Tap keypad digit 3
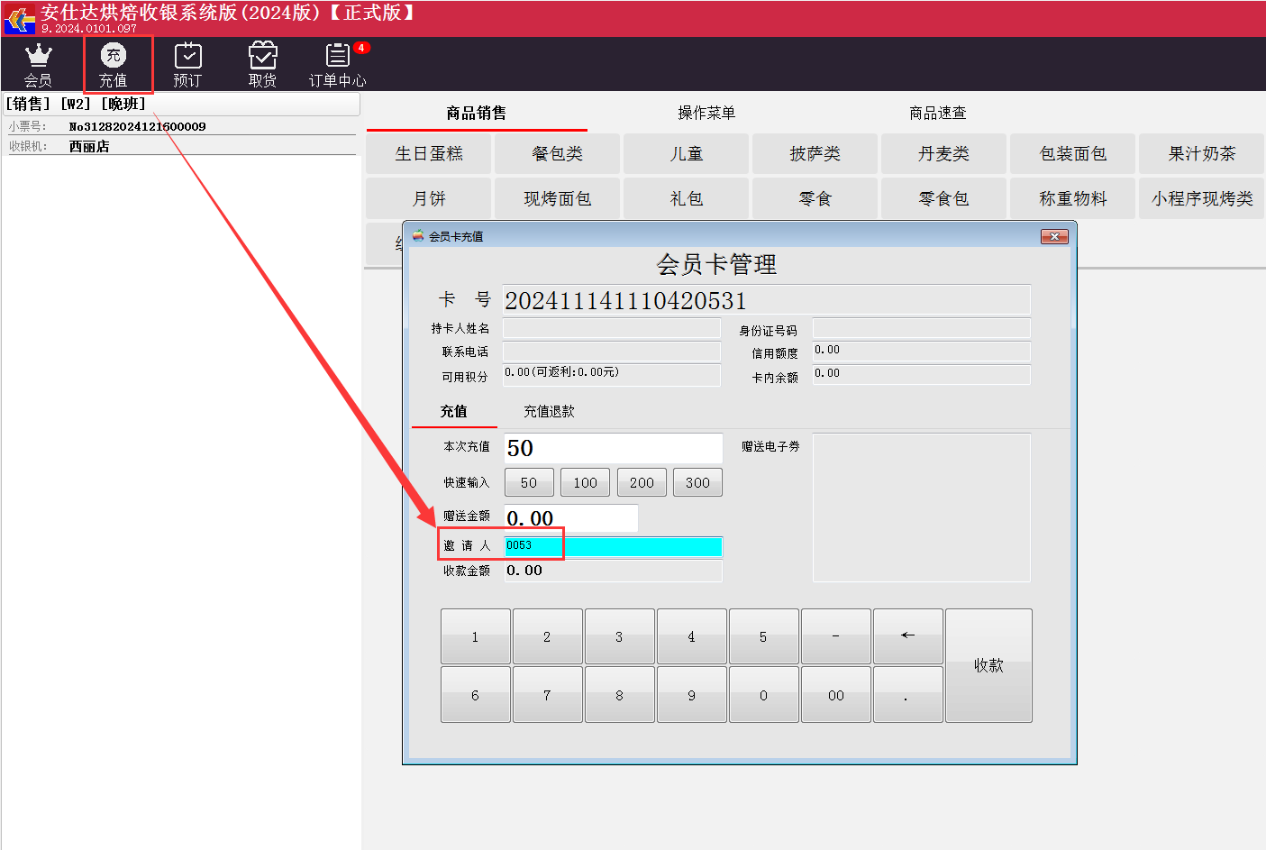The image size is (1266, 850). (x=620, y=636)
